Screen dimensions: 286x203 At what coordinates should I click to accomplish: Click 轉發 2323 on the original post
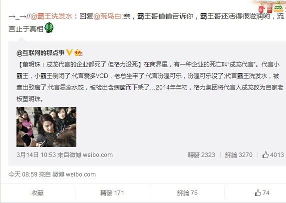[201, 155]
